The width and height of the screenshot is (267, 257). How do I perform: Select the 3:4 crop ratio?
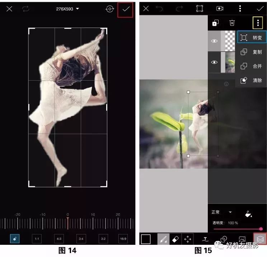pos(81,239)
